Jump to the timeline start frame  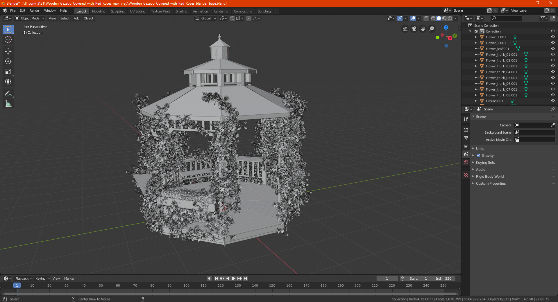(216, 278)
